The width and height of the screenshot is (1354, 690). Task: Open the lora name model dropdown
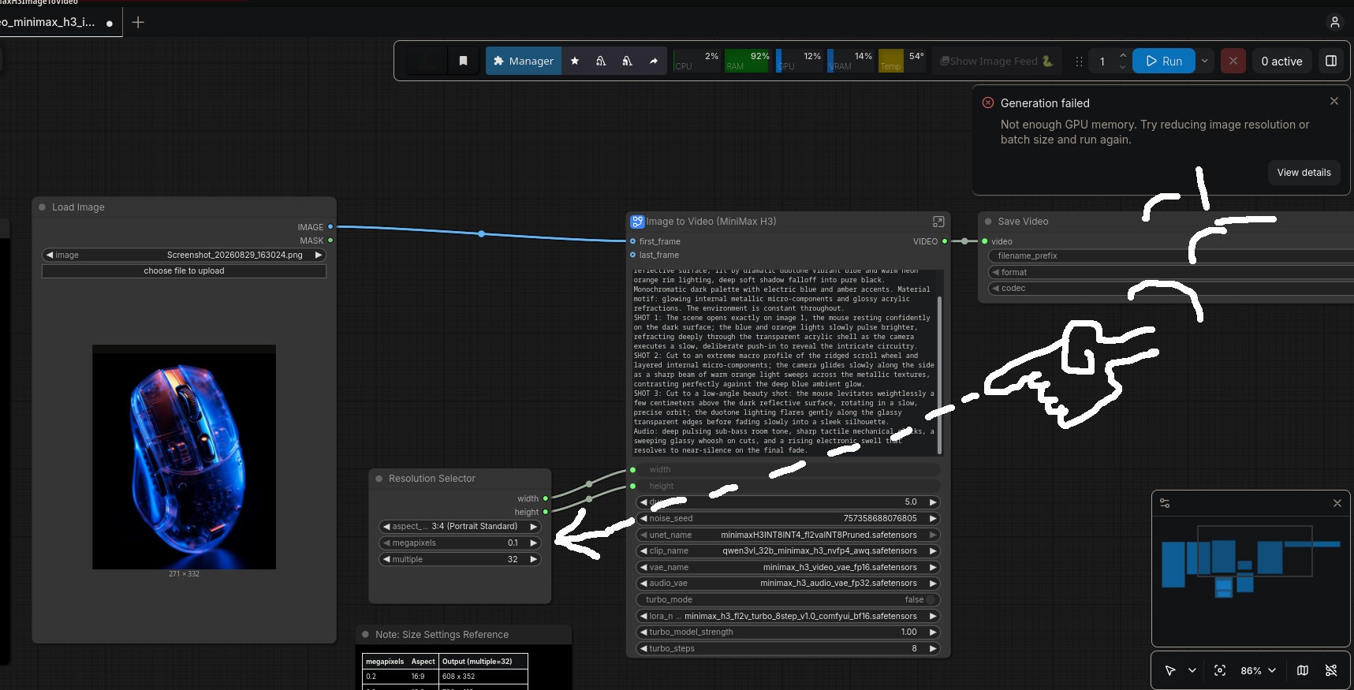click(789, 617)
